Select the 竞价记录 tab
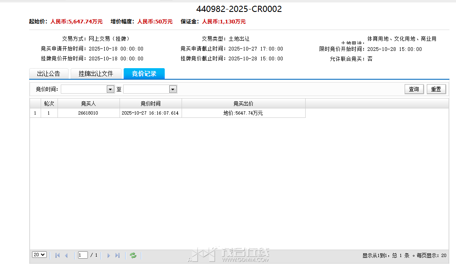This screenshot has width=456, height=264. pos(144,74)
